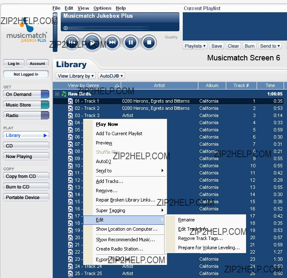287x278 pixels.
Task: Click the teal color tab of Music Store
Action: 45,105
